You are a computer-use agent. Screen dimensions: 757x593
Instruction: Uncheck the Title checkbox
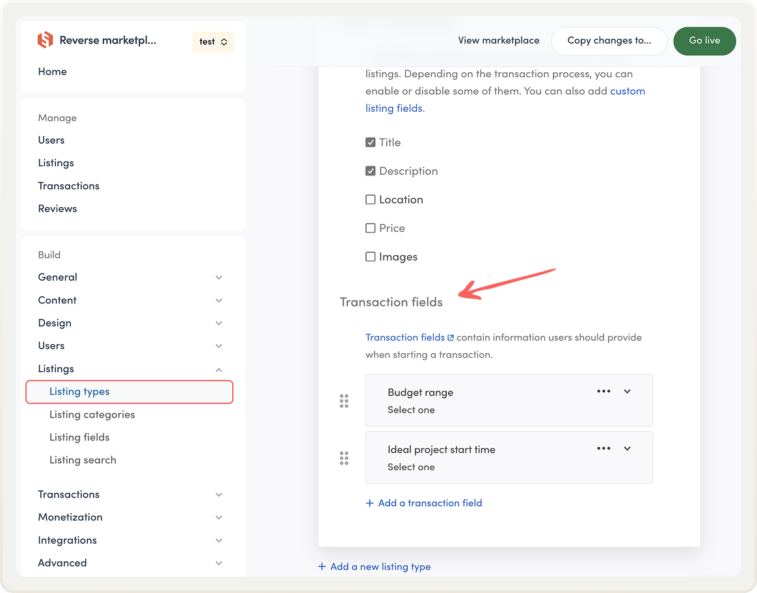tap(371, 143)
